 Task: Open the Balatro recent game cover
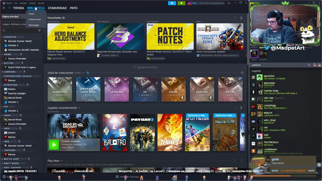coord(115,132)
